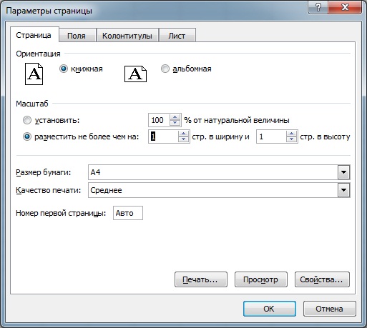This screenshot has width=367, height=328.
Task: Increase the scale percentage with up arrow
Action: pos(175,117)
